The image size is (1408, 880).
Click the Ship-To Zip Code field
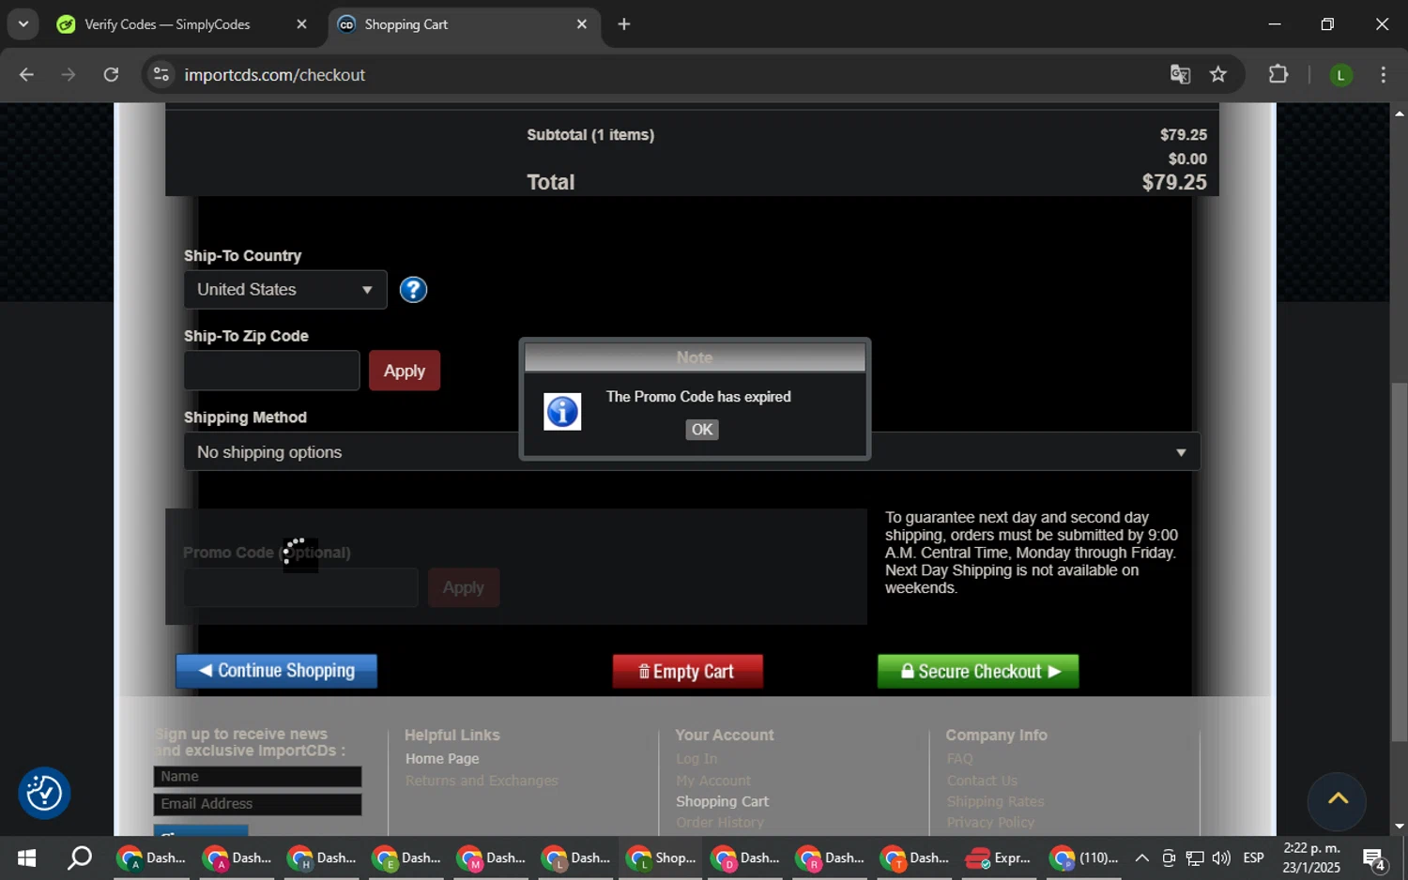pyautogui.click(x=271, y=371)
